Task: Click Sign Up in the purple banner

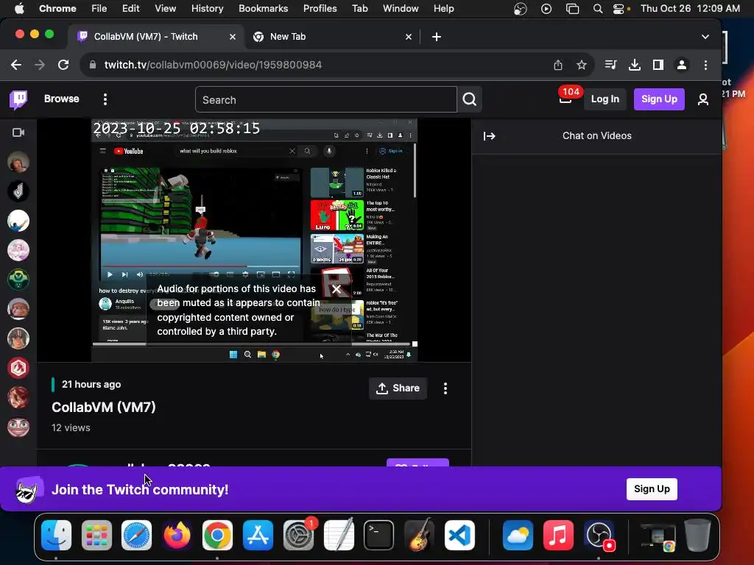Action: pyautogui.click(x=652, y=489)
